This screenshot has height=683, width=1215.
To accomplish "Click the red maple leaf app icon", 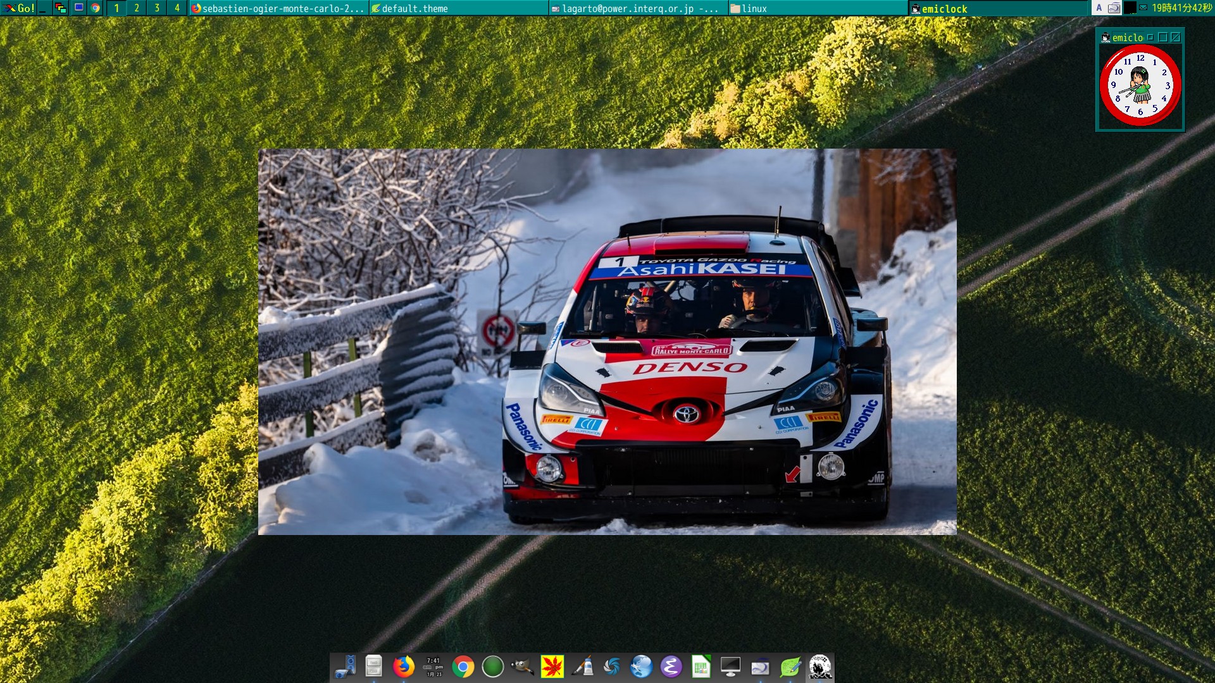I will 553,667.
